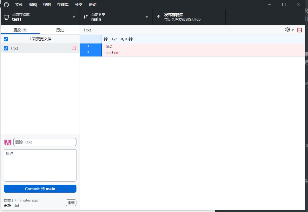Click the Commit 到 main button
Viewport: 308px width, 212px height.
(40, 189)
